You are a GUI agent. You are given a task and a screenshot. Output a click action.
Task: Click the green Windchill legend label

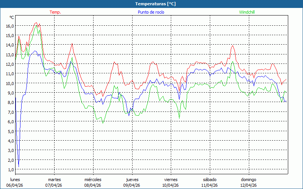click(247, 12)
